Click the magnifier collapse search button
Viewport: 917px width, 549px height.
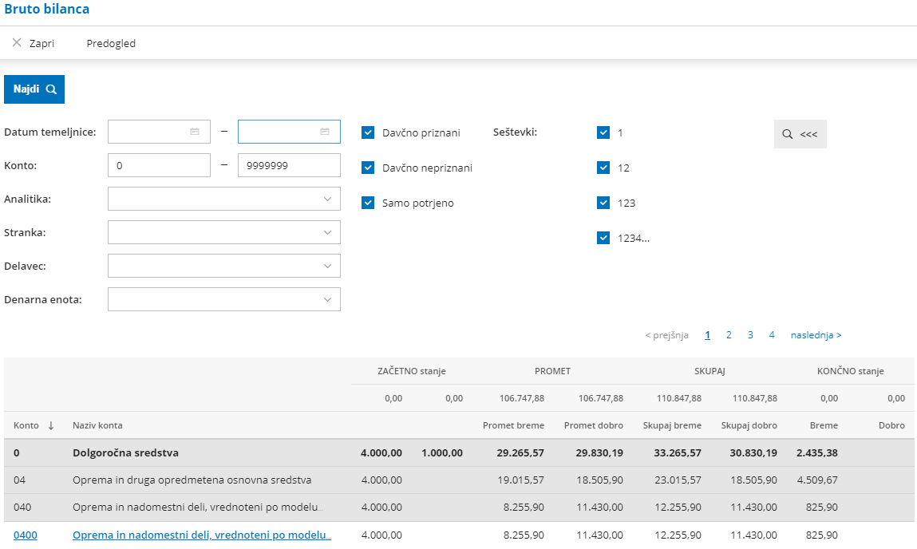point(800,134)
